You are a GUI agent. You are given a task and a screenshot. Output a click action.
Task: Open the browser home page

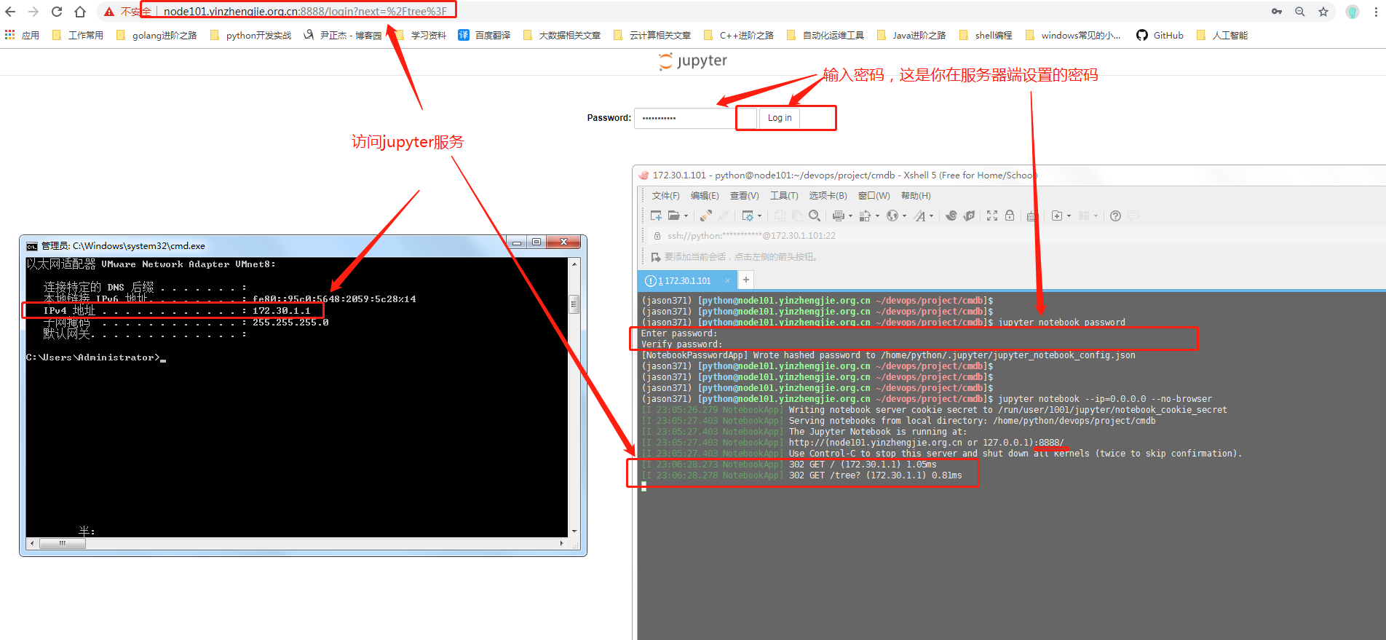click(x=80, y=12)
